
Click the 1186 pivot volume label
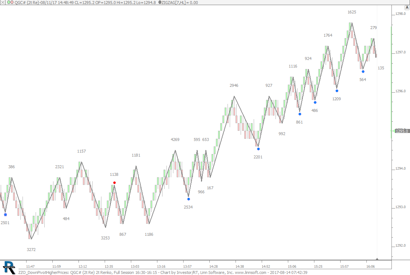149,234
